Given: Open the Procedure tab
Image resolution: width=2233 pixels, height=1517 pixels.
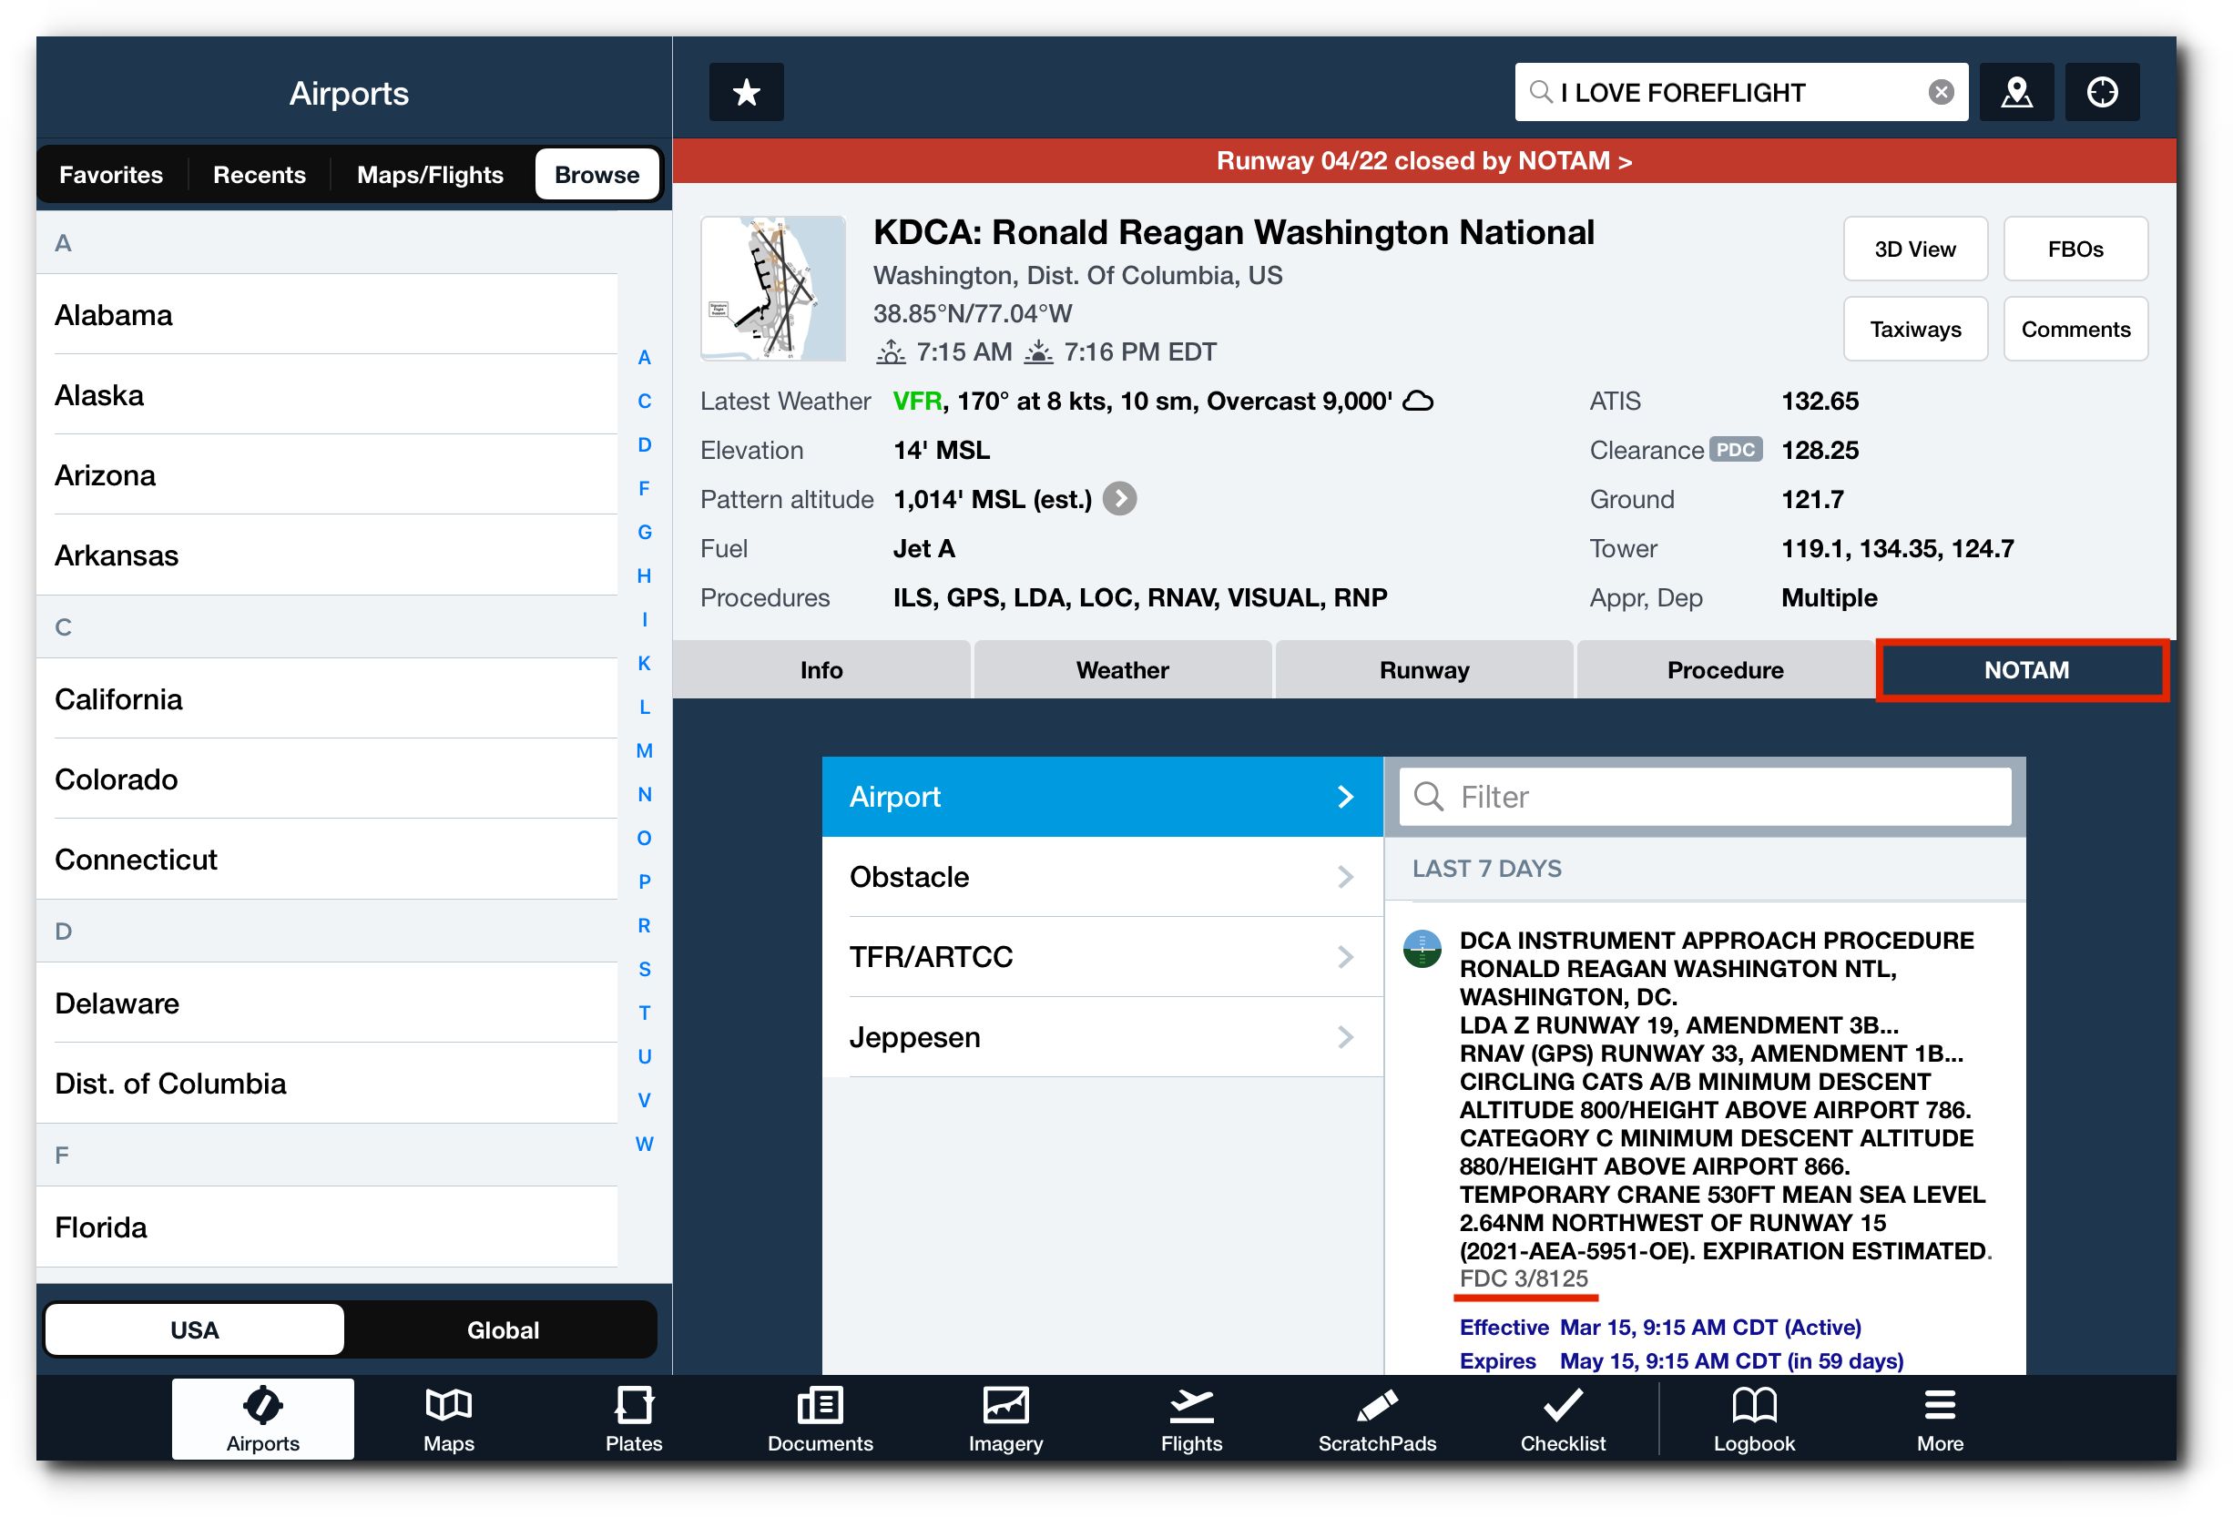Looking at the screenshot, I should tap(1726, 669).
